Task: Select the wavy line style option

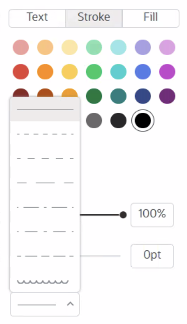Action: point(45,281)
